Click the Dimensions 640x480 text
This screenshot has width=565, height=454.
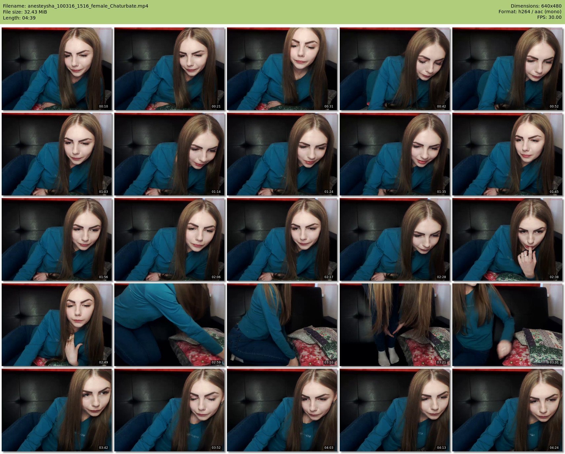[536, 6]
